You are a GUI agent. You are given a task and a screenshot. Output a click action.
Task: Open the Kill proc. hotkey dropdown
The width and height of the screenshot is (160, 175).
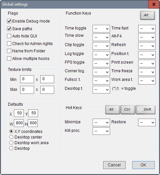point(101,131)
